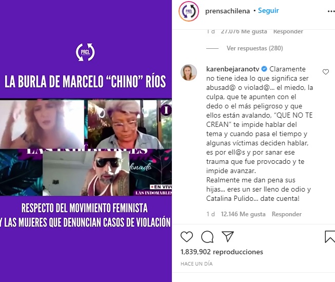View 27.076 Me gusta on top comment
Screen dimensions: 335x282
pos(244,31)
